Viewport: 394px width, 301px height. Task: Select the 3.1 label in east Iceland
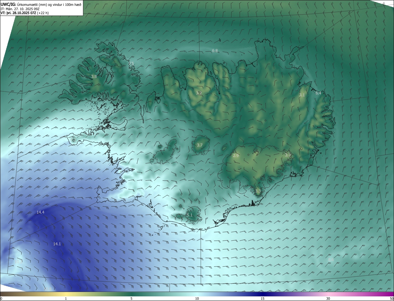coord(302,95)
